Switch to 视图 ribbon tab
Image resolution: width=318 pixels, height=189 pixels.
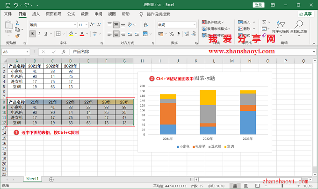[112, 14]
